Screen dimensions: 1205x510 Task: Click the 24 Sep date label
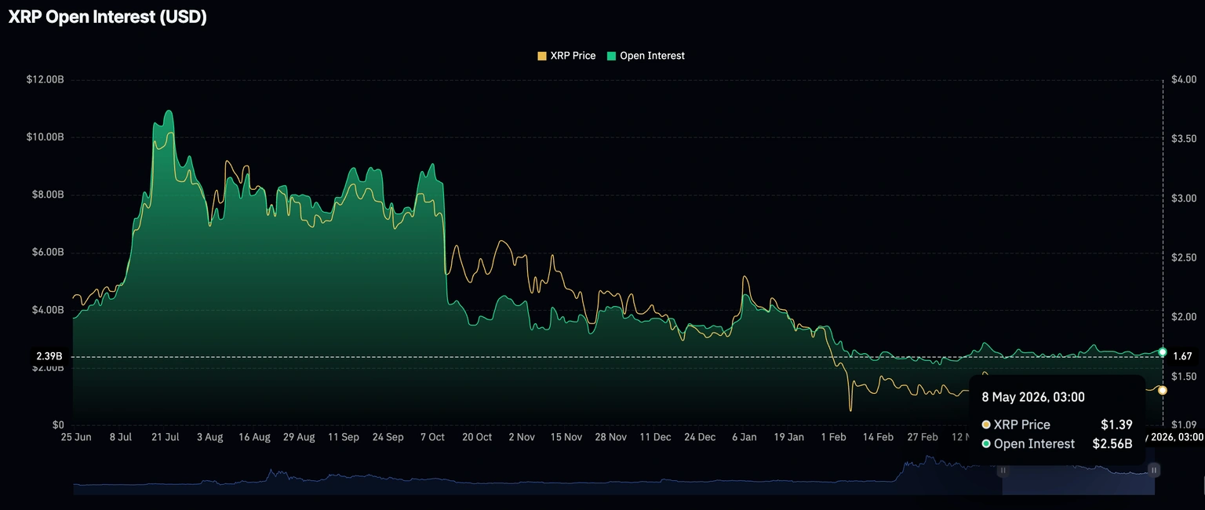pos(388,437)
